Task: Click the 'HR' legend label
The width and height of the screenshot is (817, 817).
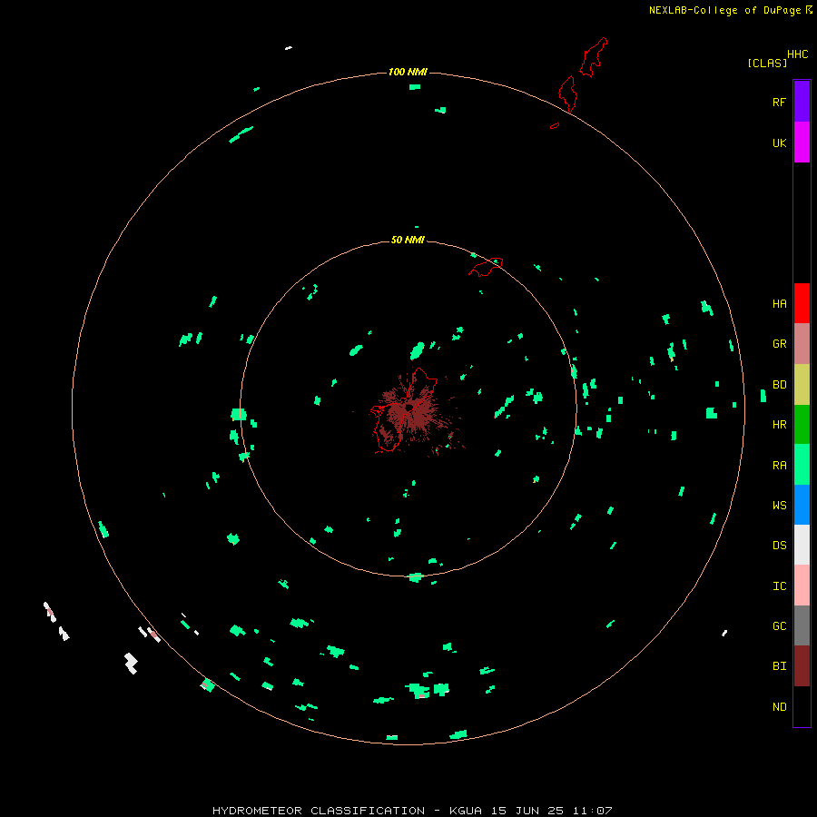Action: coord(779,425)
